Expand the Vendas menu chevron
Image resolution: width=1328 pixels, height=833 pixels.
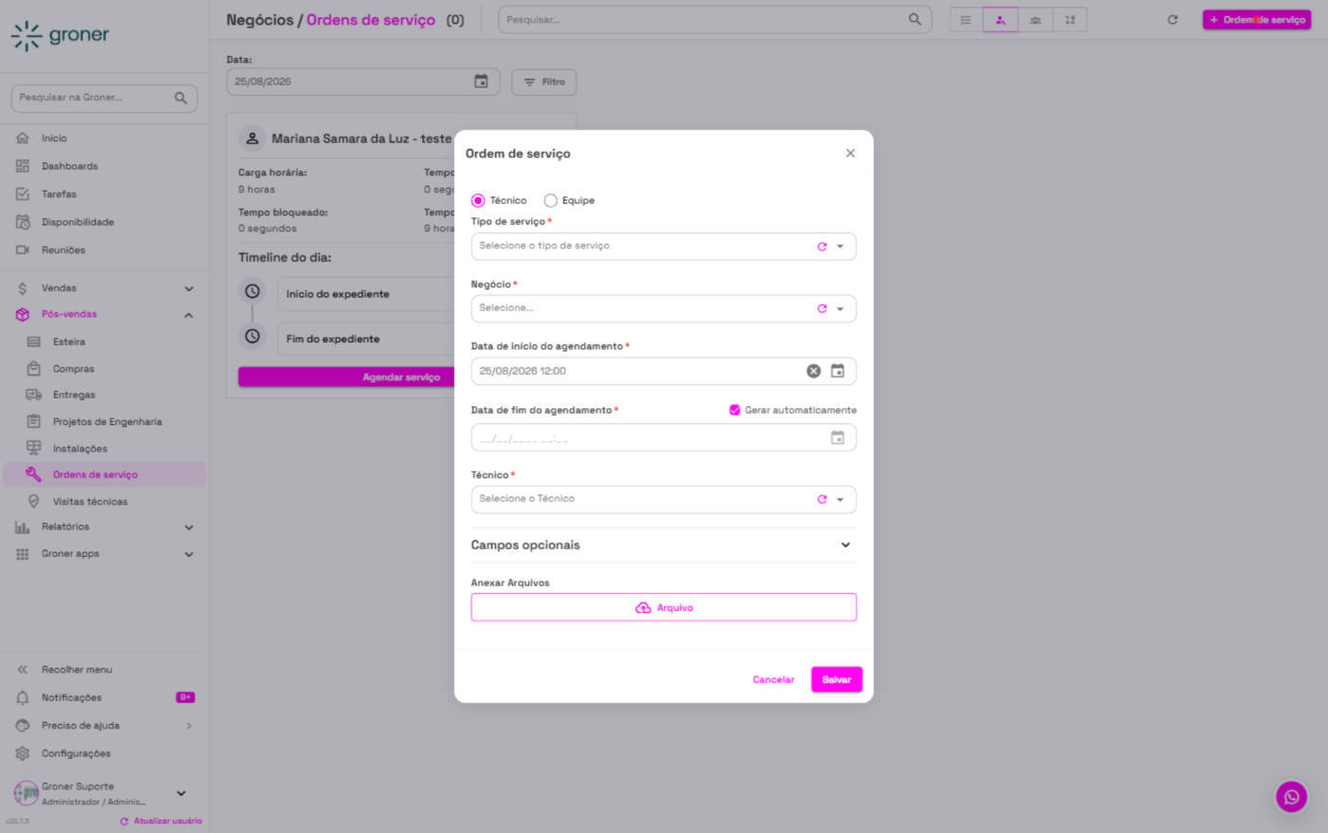tap(189, 288)
